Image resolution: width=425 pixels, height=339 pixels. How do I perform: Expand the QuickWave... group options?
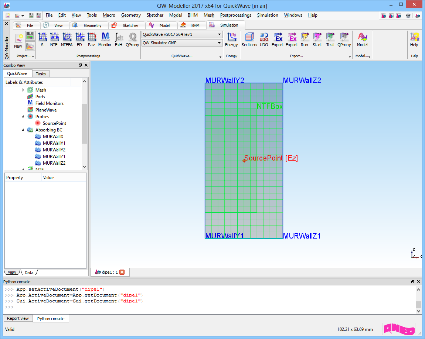pyautogui.click(x=221, y=56)
